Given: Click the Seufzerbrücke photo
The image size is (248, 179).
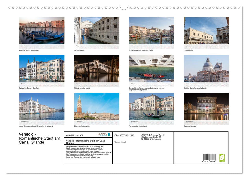Looking at the screenshot, I should click(x=97, y=31).
